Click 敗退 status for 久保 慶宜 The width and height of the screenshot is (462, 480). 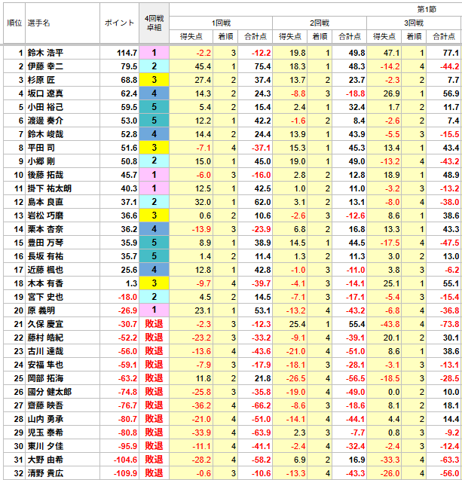point(154,324)
